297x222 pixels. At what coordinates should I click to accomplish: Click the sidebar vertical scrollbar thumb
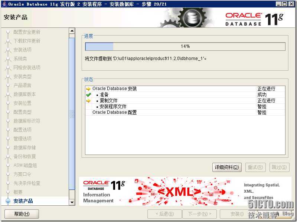[72, 114]
